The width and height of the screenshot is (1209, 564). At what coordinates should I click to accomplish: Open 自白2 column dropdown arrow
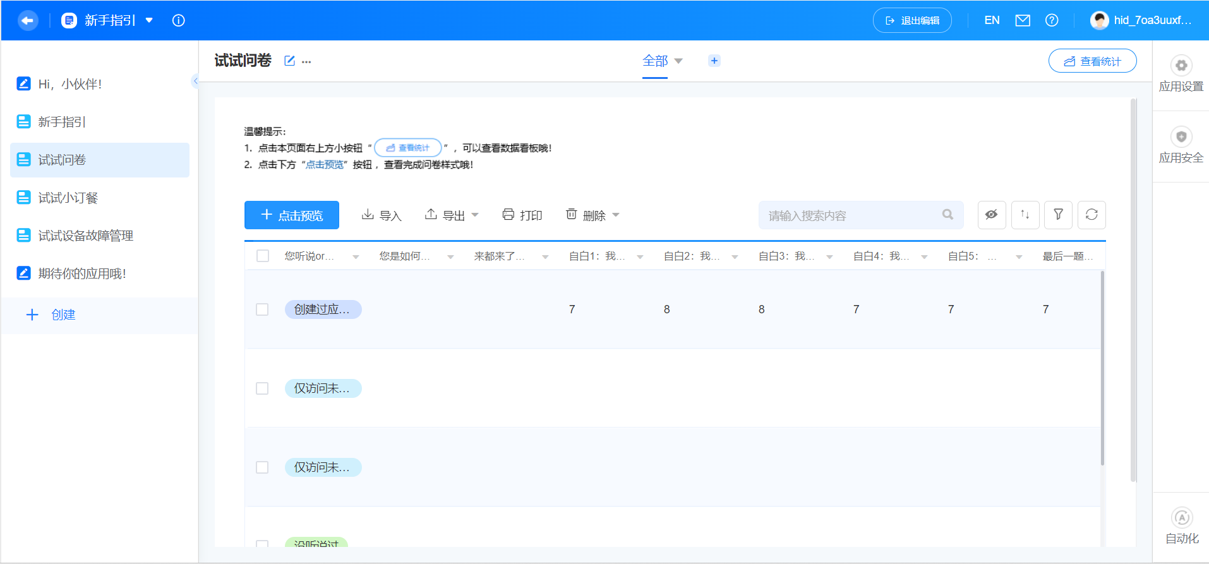pos(735,257)
